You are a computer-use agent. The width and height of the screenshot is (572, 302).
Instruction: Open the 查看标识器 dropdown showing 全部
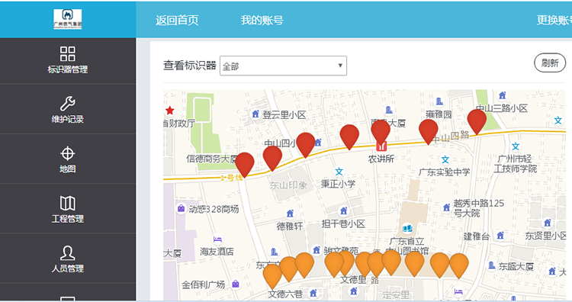tap(283, 66)
